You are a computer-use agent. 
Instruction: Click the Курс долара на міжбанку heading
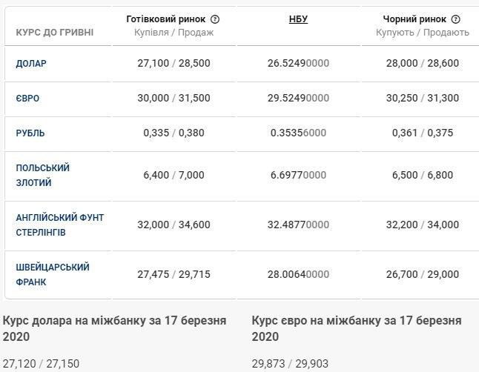tap(115, 328)
